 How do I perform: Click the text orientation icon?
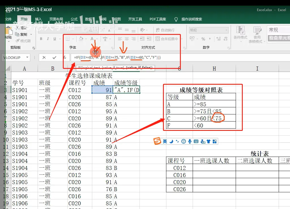142,30
